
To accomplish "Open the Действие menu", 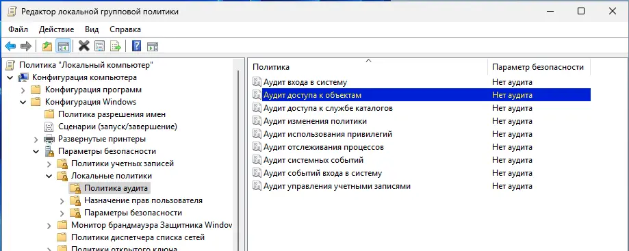I will pos(56,29).
